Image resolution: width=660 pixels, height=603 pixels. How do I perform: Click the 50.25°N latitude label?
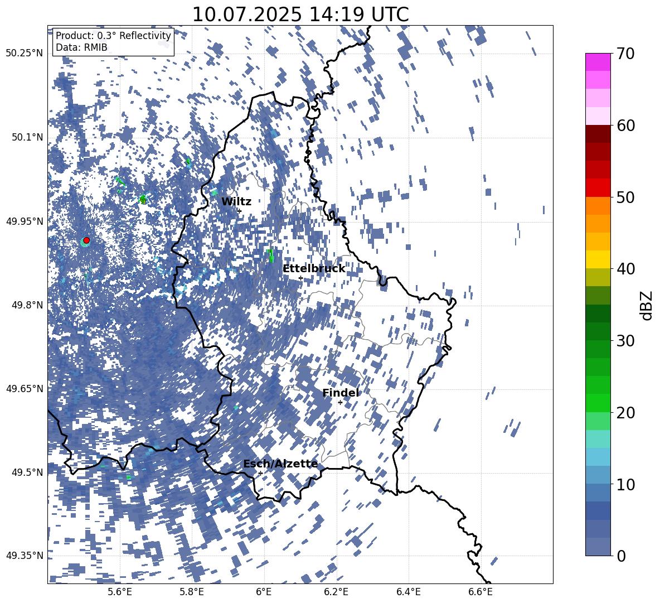[25, 54]
